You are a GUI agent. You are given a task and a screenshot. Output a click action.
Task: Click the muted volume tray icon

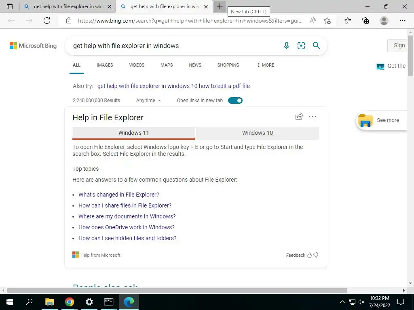point(361,302)
